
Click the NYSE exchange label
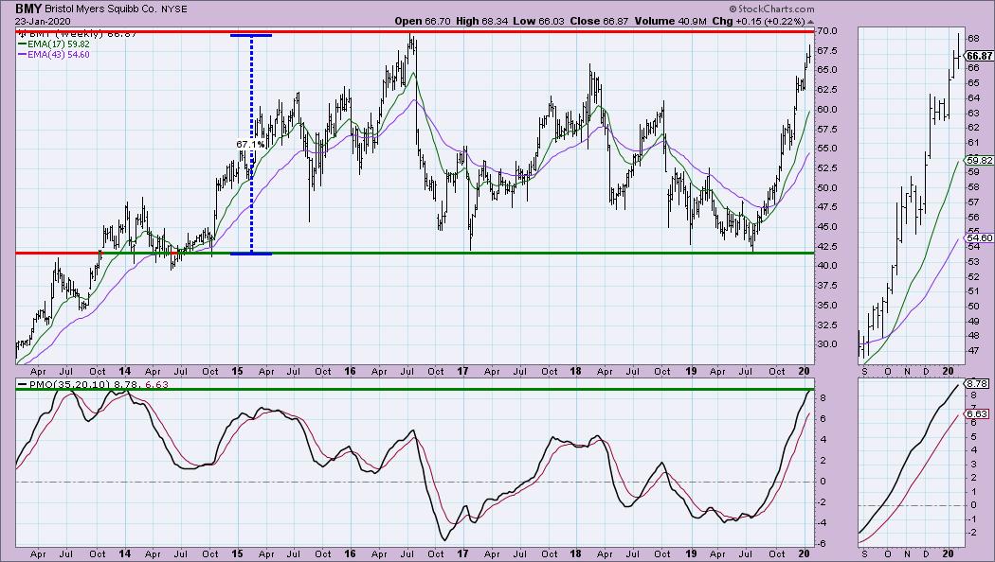click(174, 9)
